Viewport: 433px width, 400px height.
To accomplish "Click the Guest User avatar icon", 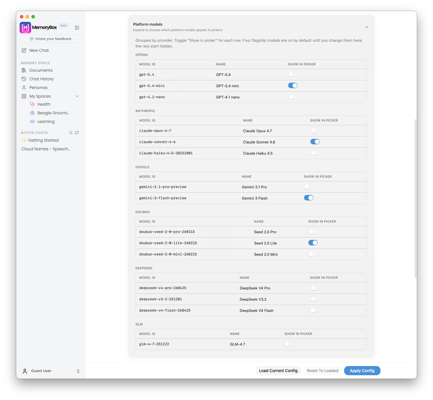I will click(25, 371).
